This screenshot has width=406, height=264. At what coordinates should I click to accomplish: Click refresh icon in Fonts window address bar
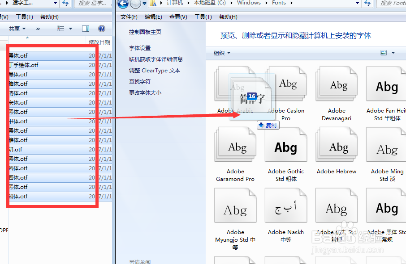pyautogui.click(x=367, y=3)
